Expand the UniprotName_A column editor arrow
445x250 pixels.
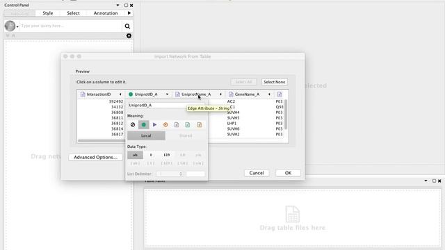coord(220,94)
